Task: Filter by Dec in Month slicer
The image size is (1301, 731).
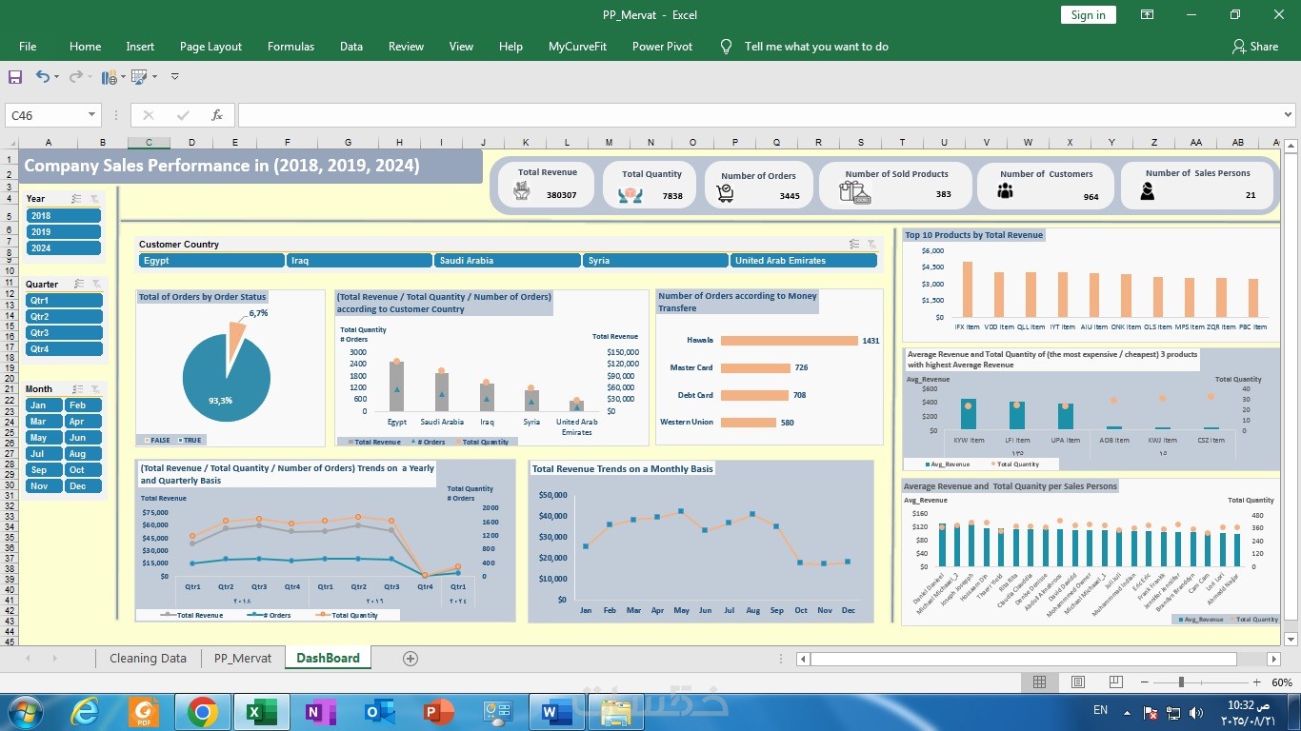Action: (83, 486)
